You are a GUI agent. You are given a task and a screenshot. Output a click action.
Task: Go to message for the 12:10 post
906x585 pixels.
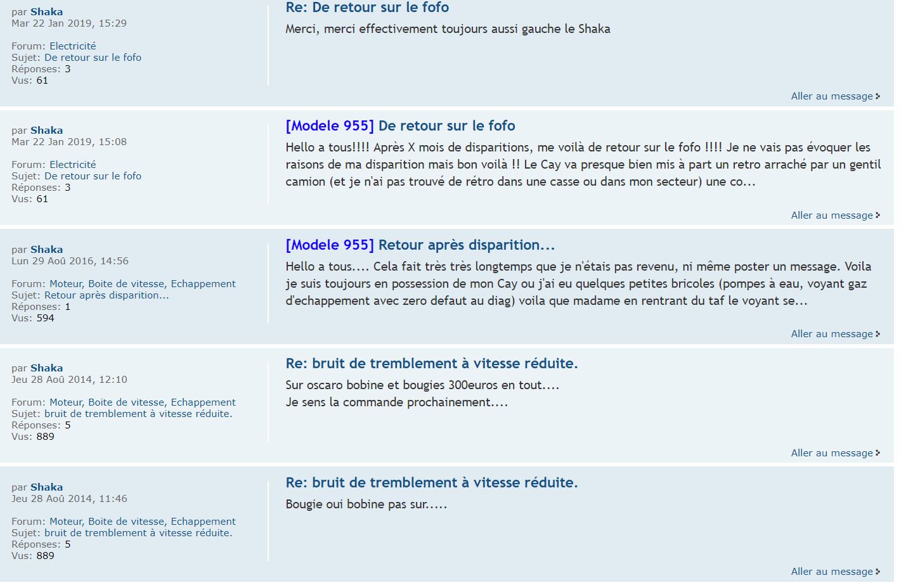coord(835,453)
